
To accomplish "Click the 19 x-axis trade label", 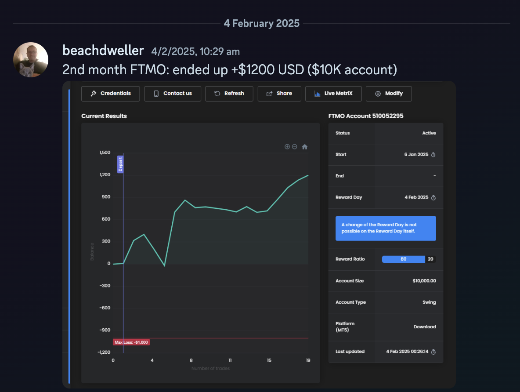I will (308, 360).
